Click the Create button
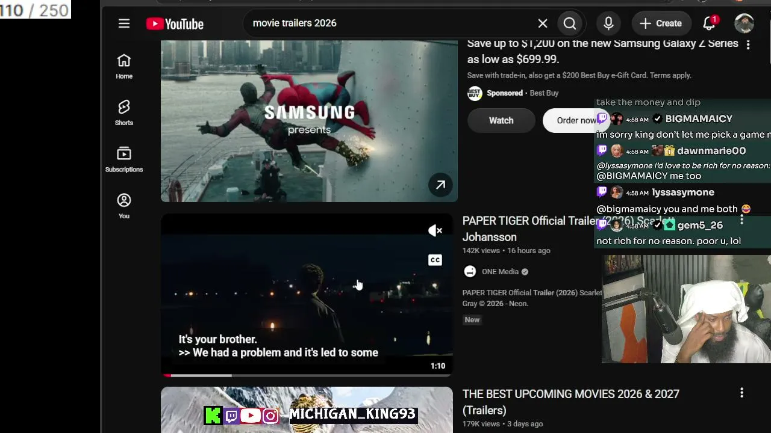Viewport: 771px width, 433px height. tap(661, 23)
